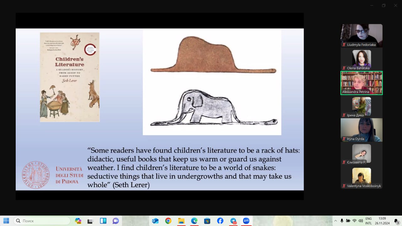Click the muted mic icon by Olena Bahatska
Screen dimensions: 402x226
(x=344, y=68)
